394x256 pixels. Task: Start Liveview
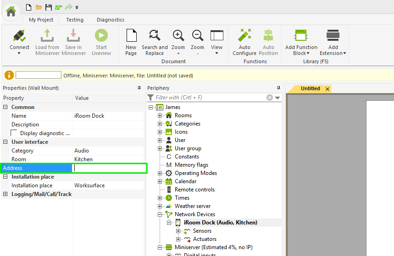coord(101,42)
